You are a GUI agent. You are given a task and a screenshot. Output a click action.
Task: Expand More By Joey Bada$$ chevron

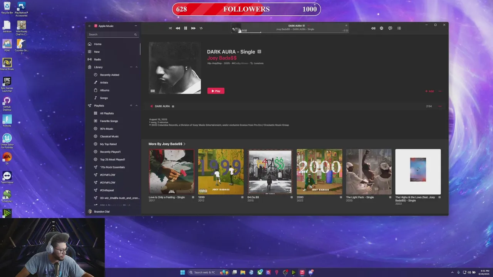click(x=184, y=144)
